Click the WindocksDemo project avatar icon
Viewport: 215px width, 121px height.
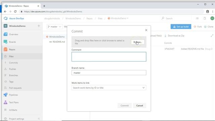5,26
